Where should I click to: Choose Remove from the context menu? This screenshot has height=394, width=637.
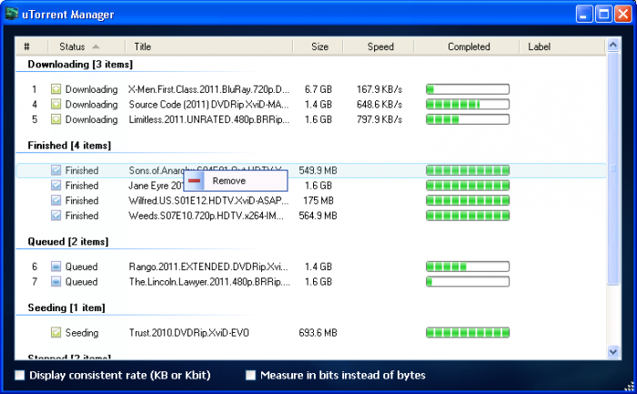click(236, 181)
